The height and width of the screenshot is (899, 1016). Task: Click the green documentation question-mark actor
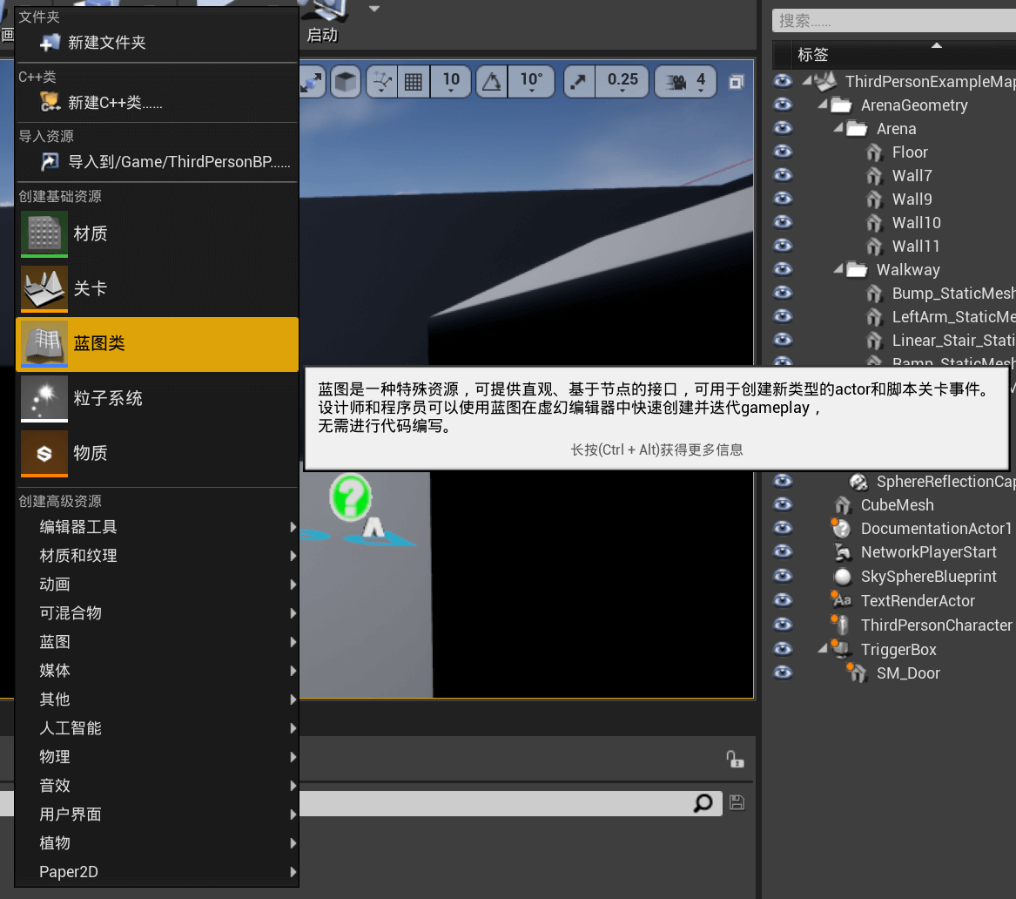click(351, 497)
